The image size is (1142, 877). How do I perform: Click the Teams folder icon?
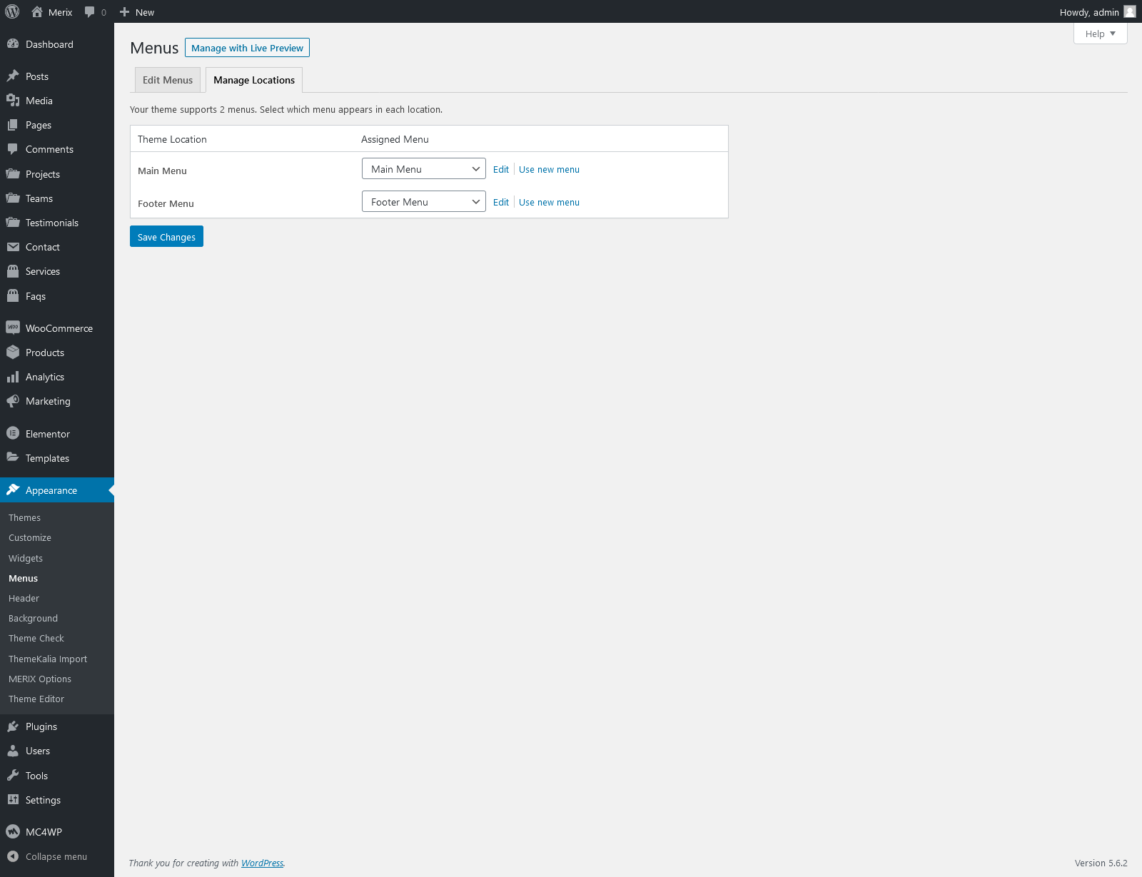(x=13, y=198)
